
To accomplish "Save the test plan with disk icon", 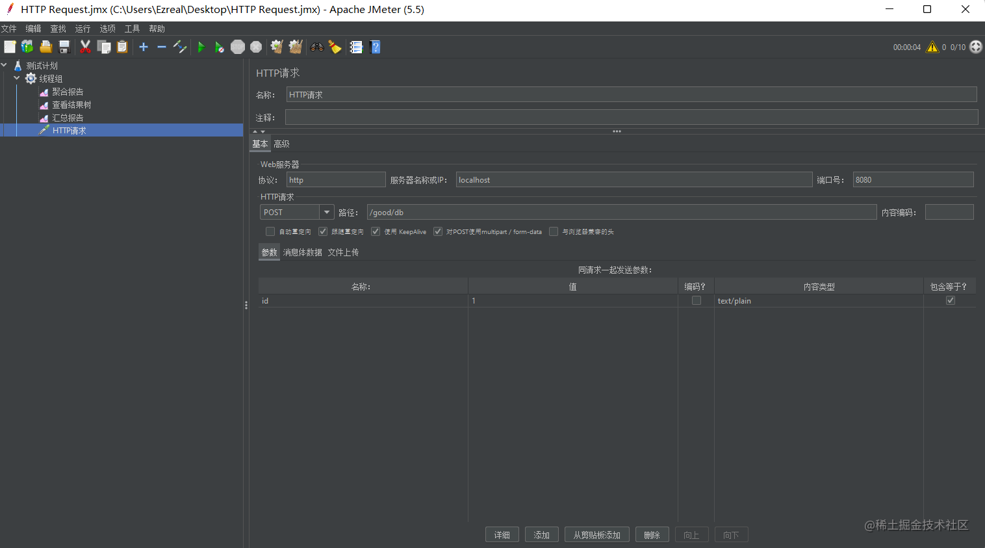I will [x=63, y=47].
